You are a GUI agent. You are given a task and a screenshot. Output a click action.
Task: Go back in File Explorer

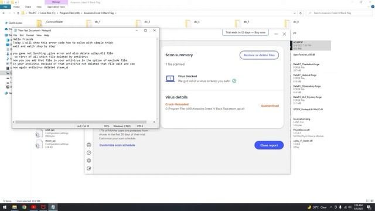[x=4, y=13]
